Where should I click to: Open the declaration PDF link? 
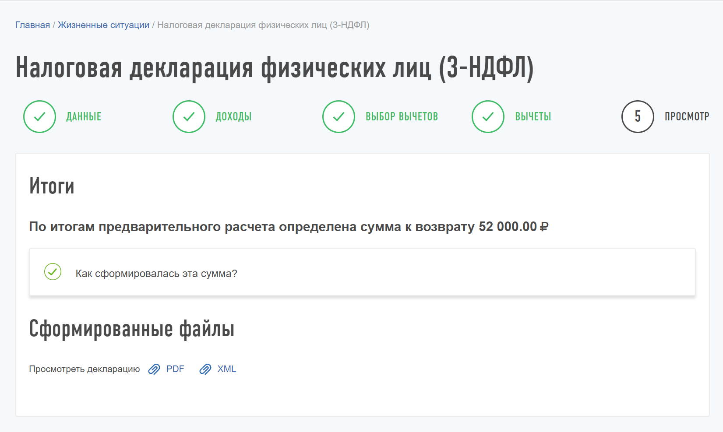[x=175, y=369]
